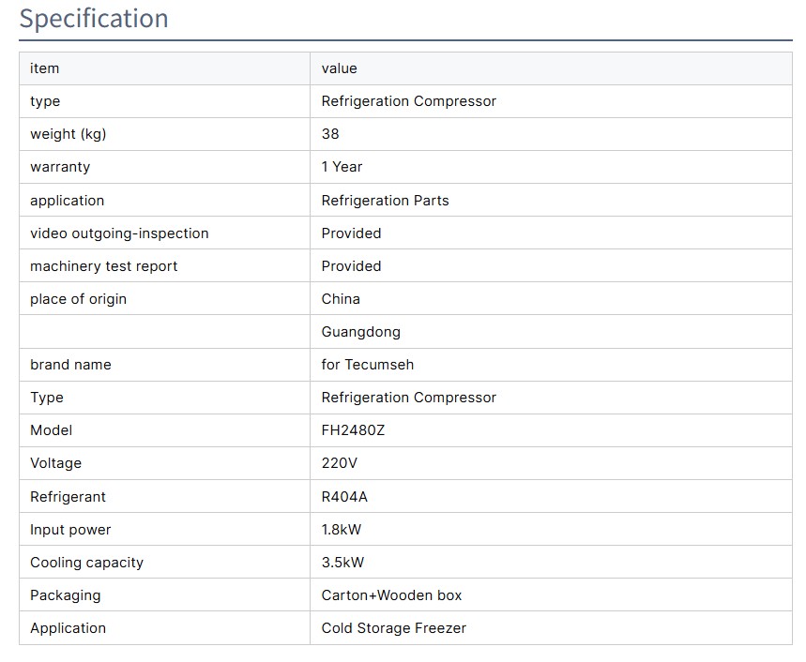Click the 1.8kW input power value
Screen dimensions: 806x662
(x=341, y=530)
